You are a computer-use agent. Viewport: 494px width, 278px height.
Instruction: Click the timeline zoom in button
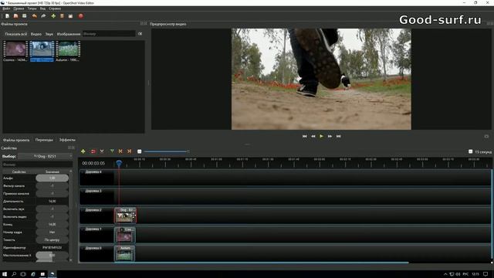(470, 151)
